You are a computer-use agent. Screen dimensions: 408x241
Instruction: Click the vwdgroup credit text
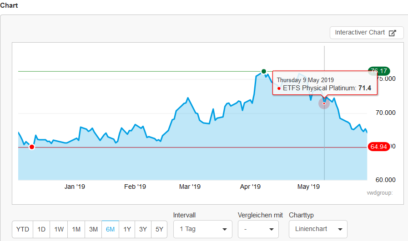(379, 192)
